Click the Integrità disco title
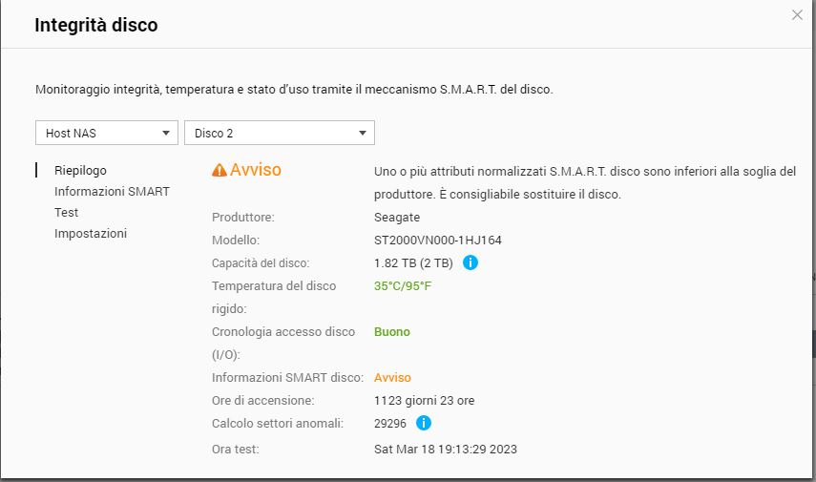The image size is (816, 482). [x=96, y=26]
